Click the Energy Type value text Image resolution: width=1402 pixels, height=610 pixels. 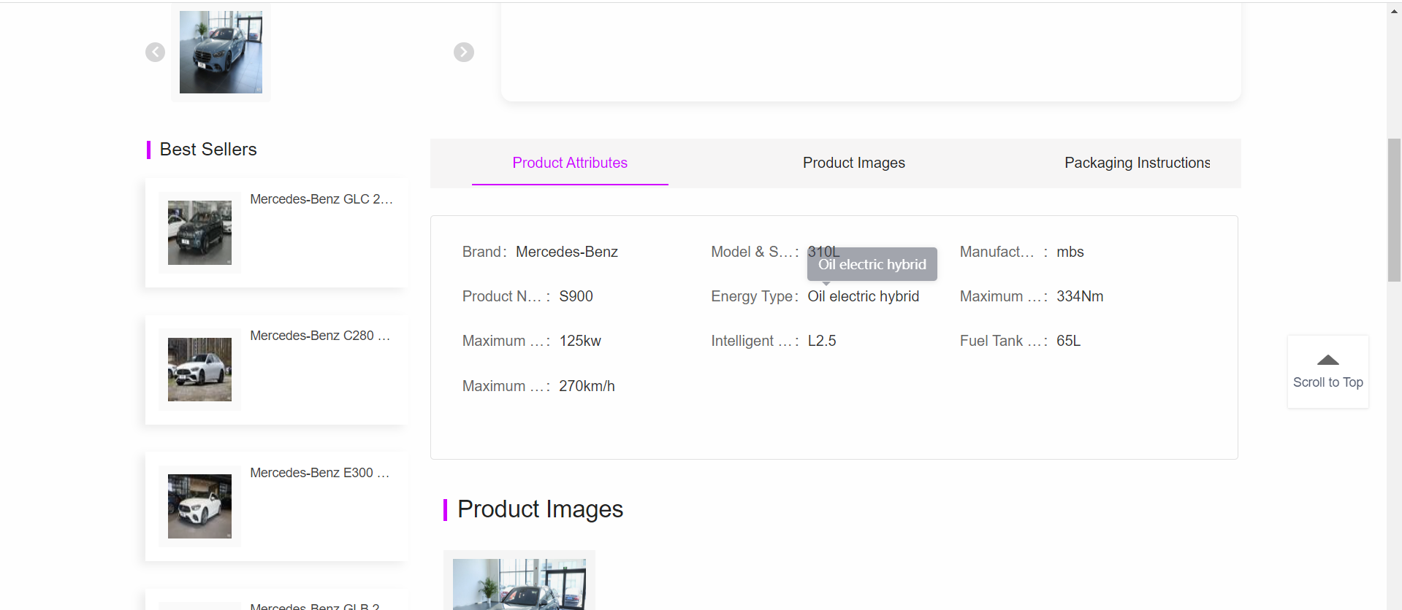pos(863,296)
